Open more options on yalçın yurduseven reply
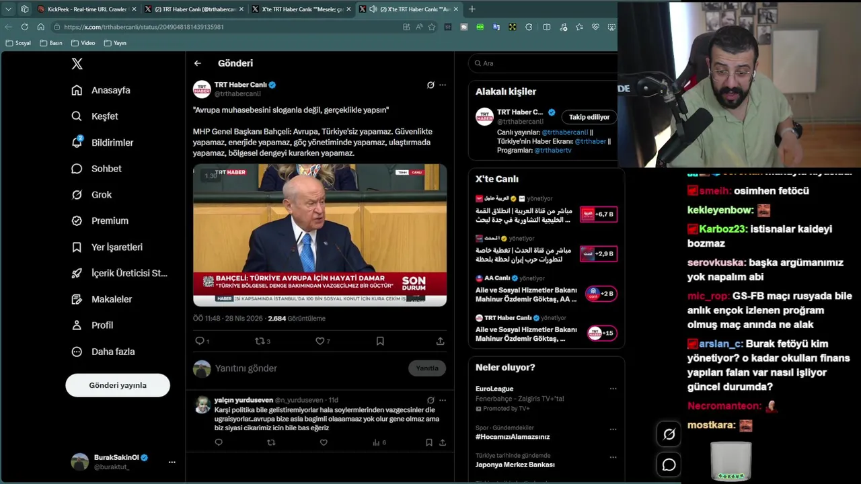The height and width of the screenshot is (484, 861). (443, 400)
